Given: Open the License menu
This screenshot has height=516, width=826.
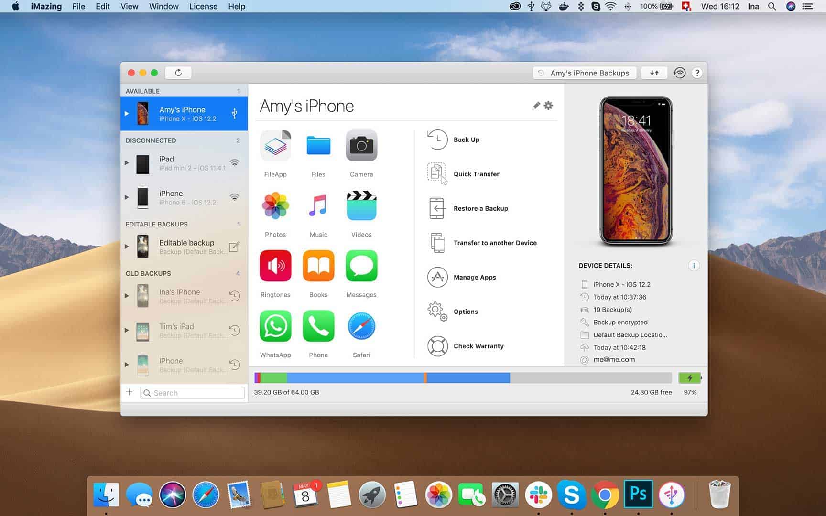Looking at the screenshot, I should 203,6.
